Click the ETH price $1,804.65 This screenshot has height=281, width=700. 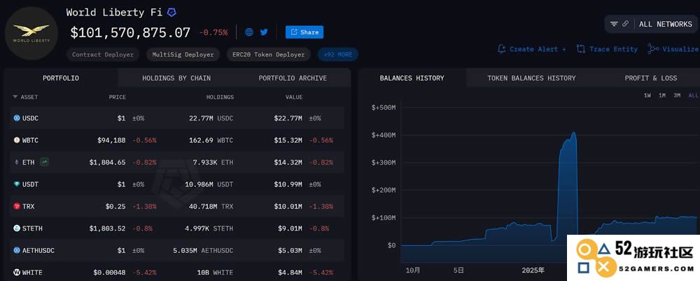coord(108,162)
